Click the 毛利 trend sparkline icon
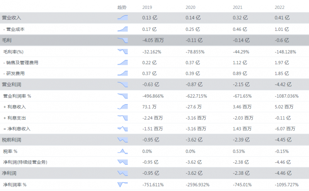 tap(122, 40)
